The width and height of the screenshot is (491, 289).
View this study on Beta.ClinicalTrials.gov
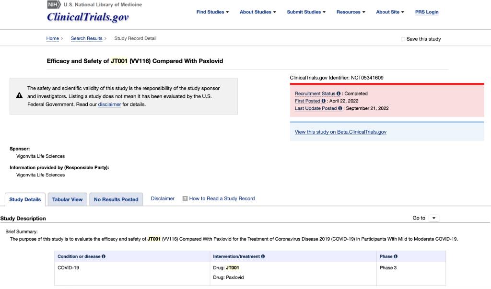coord(340,132)
